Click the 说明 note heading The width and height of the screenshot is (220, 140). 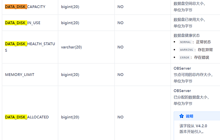(x=189, y=116)
